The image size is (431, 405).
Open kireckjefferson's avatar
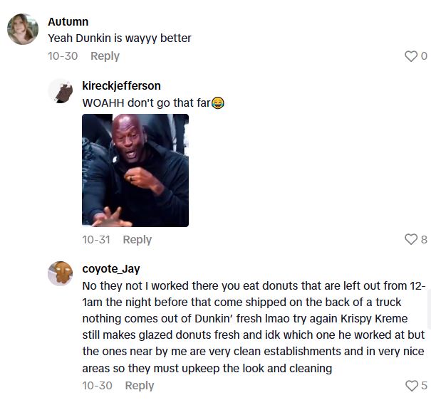[61, 91]
